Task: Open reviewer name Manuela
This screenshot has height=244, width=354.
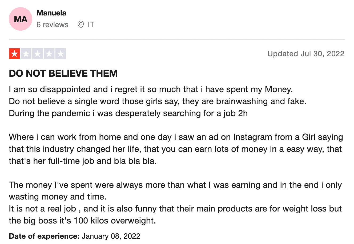Action: 51,13
